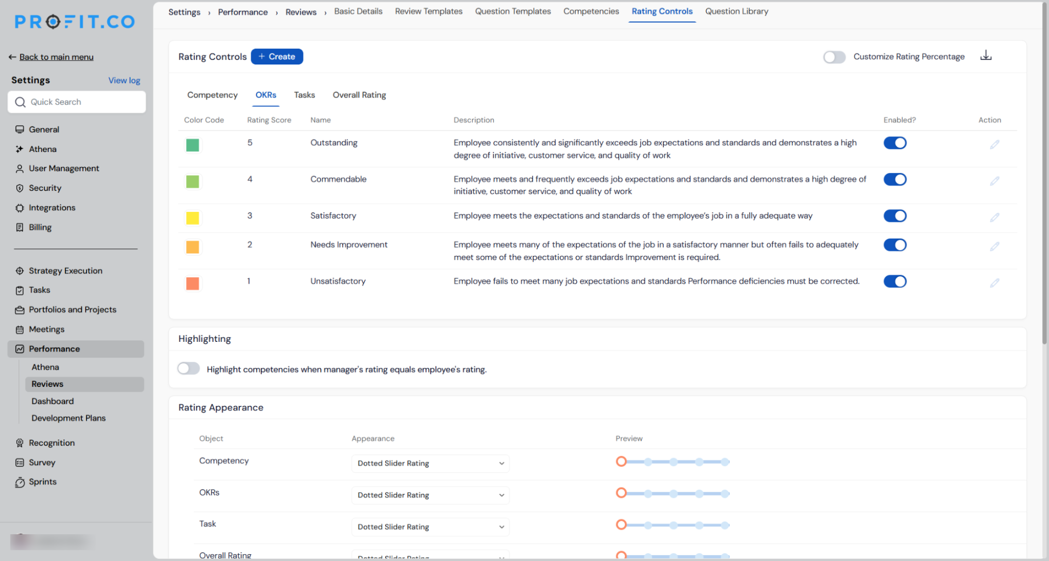The height and width of the screenshot is (561, 1049).
Task: Open the Question Templates tab
Action: (x=513, y=11)
